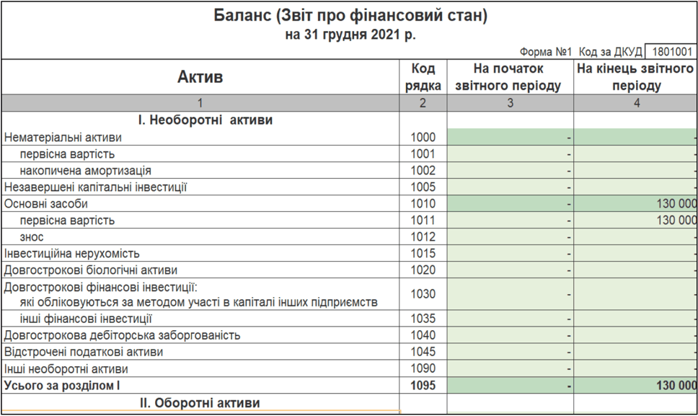
Task: Select 'Довгострокові фінансові інвестиції:' label
Action: click(101, 287)
